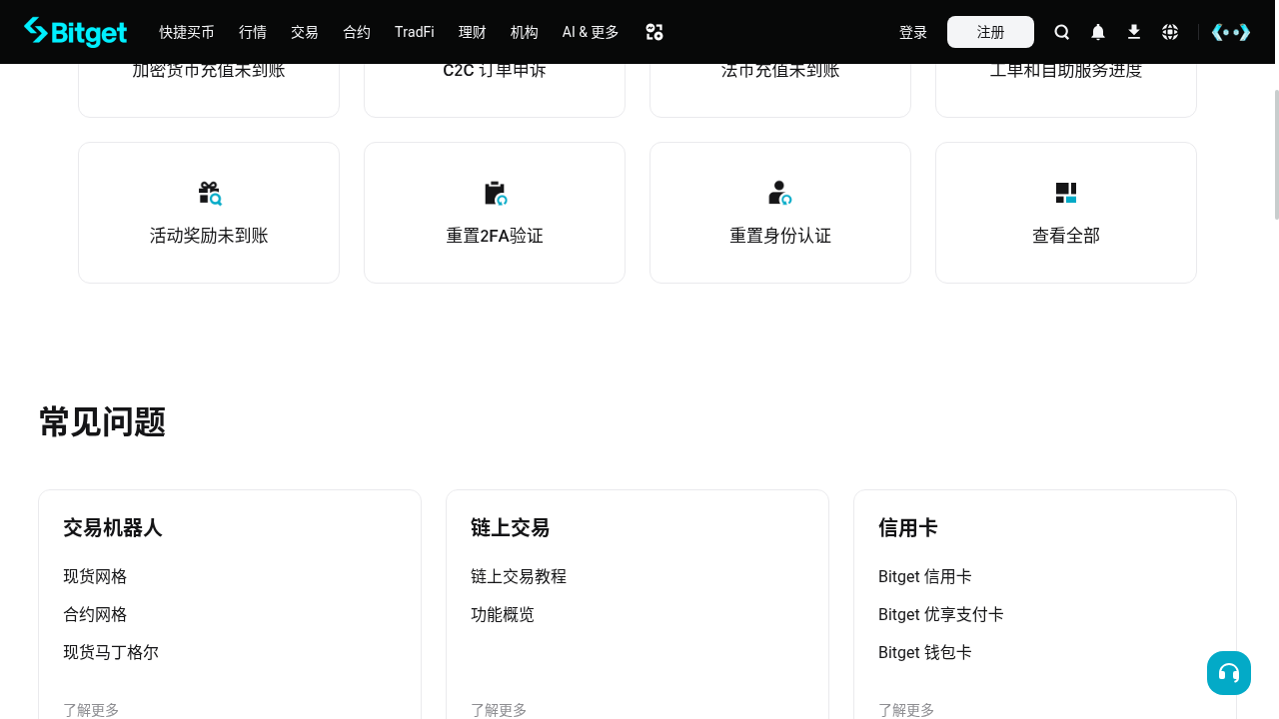The image size is (1279, 719).
Task: Click the 合约网格 link
Action: tap(95, 614)
